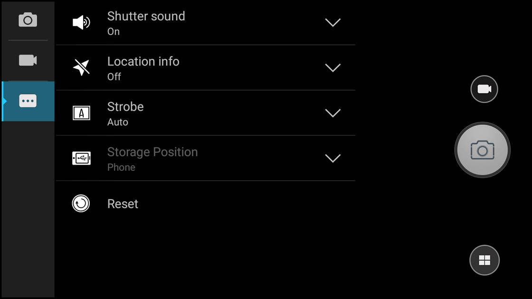The image size is (532, 299).
Task: Click the speaker icon next to Shutter sound
Action: click(x=81, y=22)
